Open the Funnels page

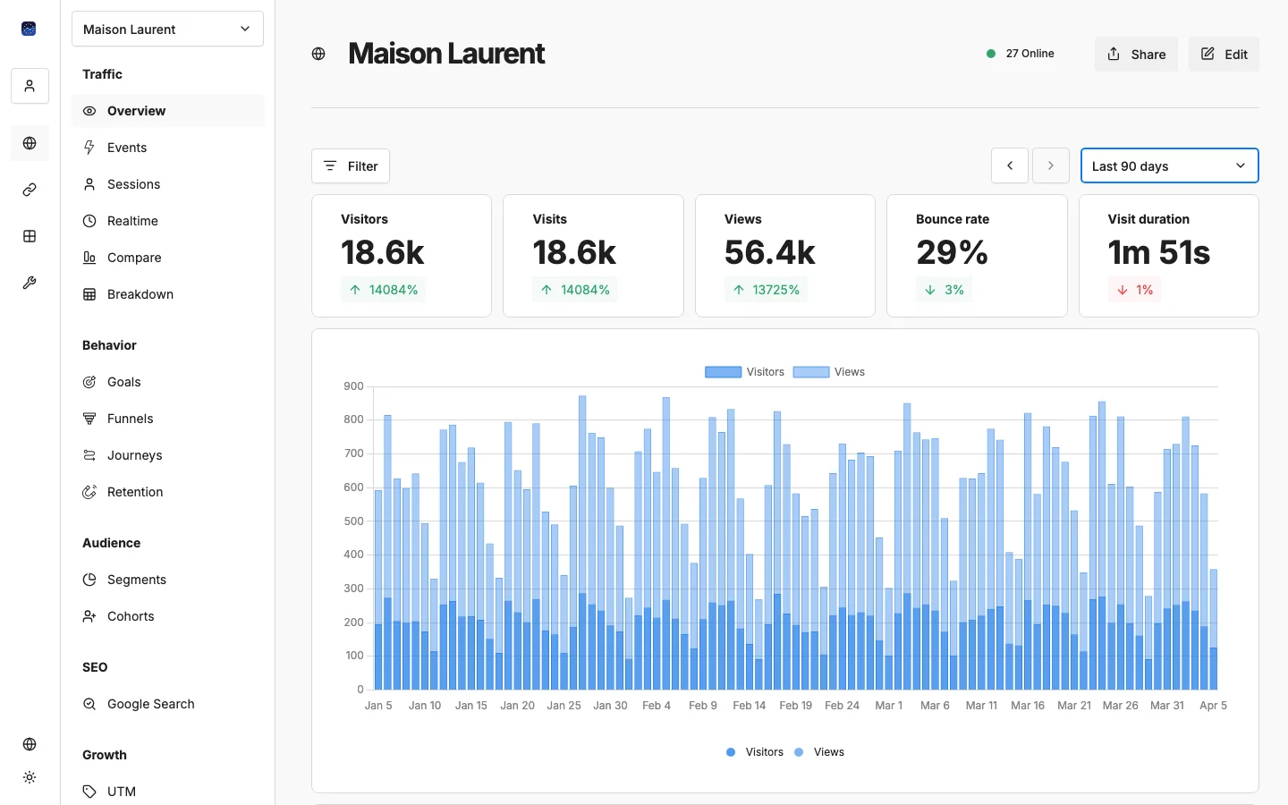pyautogui.click(x=167, y=419)
